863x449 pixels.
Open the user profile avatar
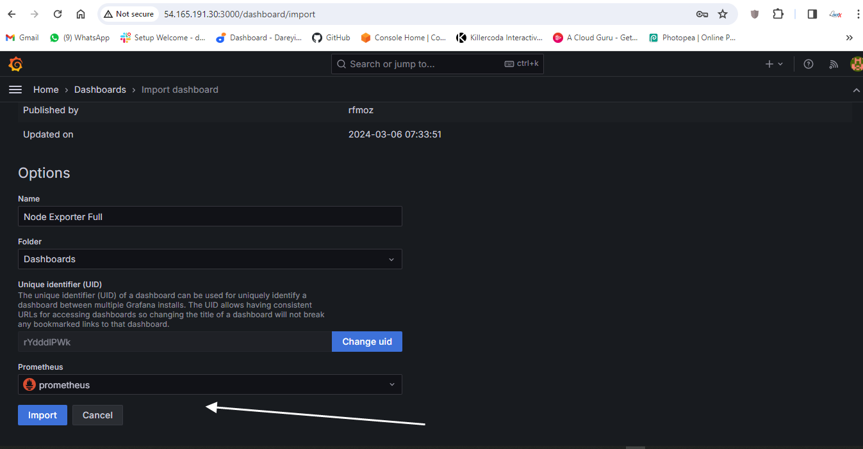(x=856, y=64)
